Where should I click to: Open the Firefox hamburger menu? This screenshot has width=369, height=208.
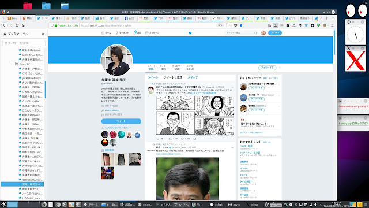(x=332, y=25)
